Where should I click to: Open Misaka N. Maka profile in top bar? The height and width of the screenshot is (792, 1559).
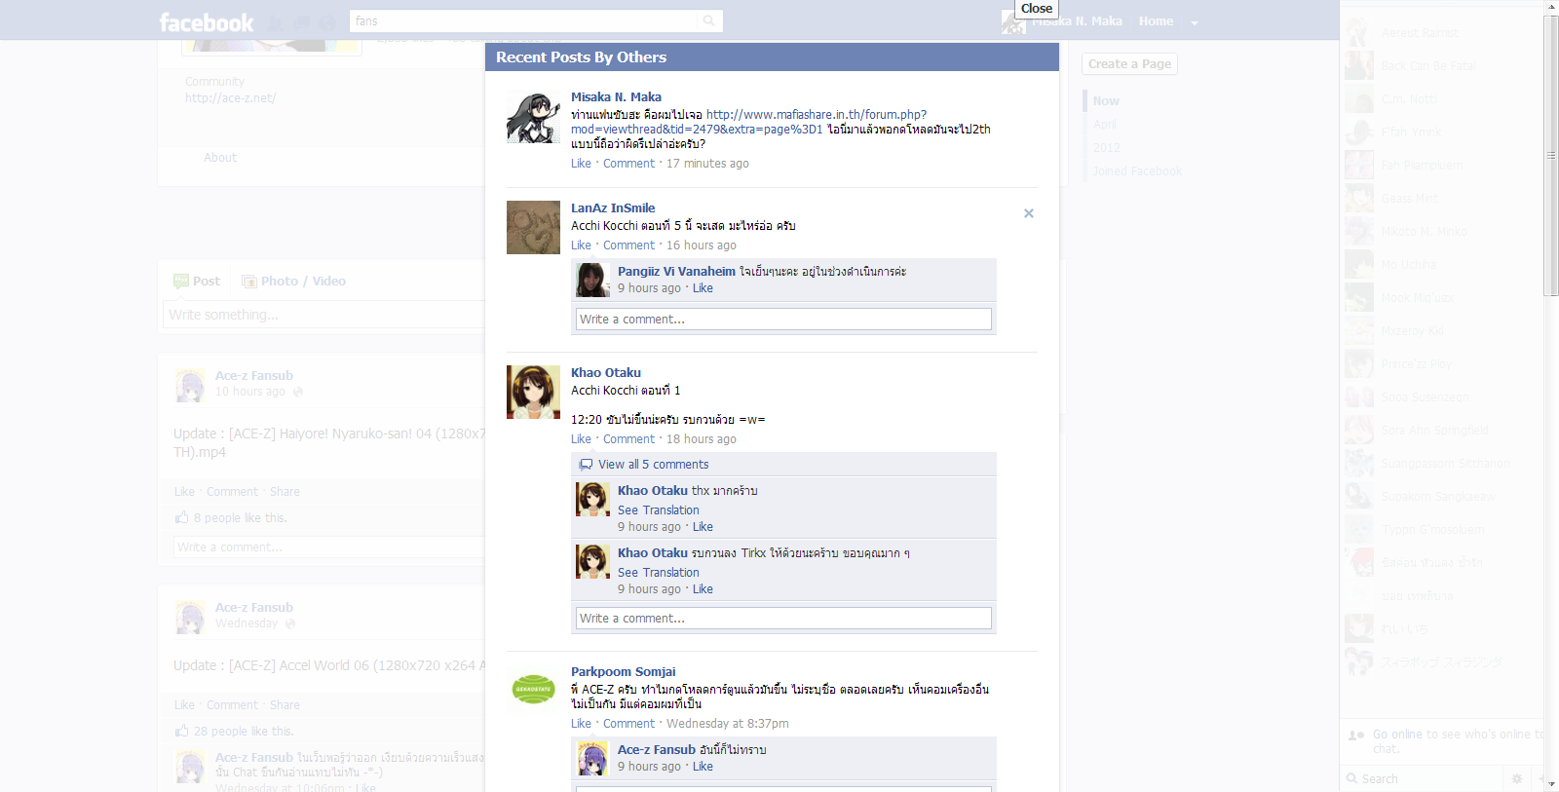click(1077, 20)
